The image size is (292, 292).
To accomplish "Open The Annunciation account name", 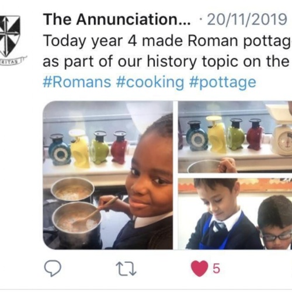I will (x=117, y=19).
